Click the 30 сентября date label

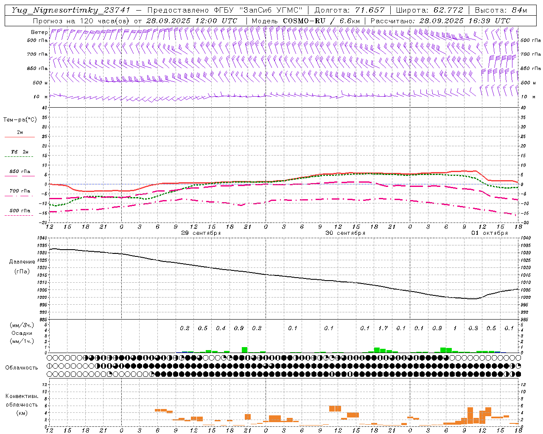point(345,233)
